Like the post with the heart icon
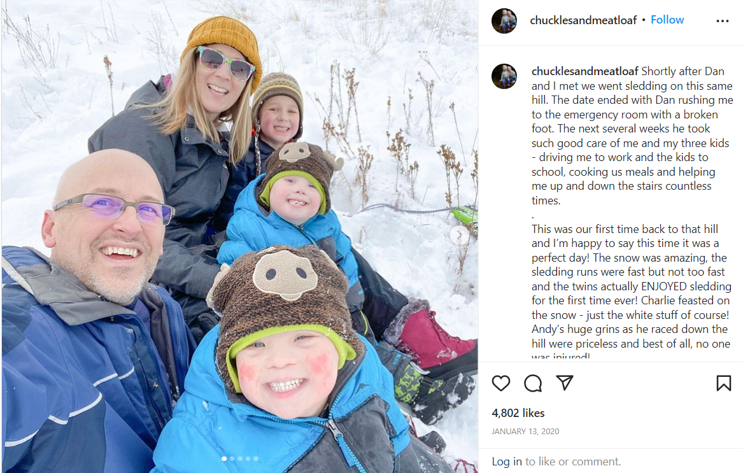743x473 pixels. [501, 383]
